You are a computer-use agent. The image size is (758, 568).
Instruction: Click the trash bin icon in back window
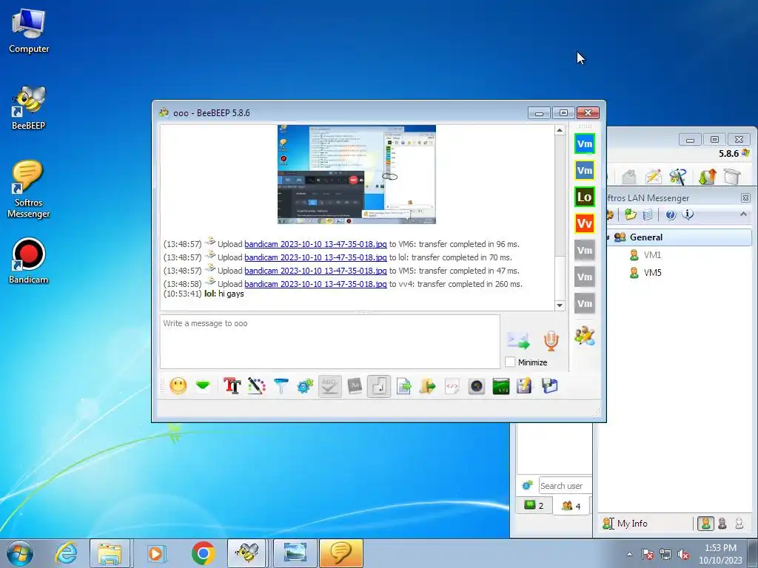click(x=732, y=177)
